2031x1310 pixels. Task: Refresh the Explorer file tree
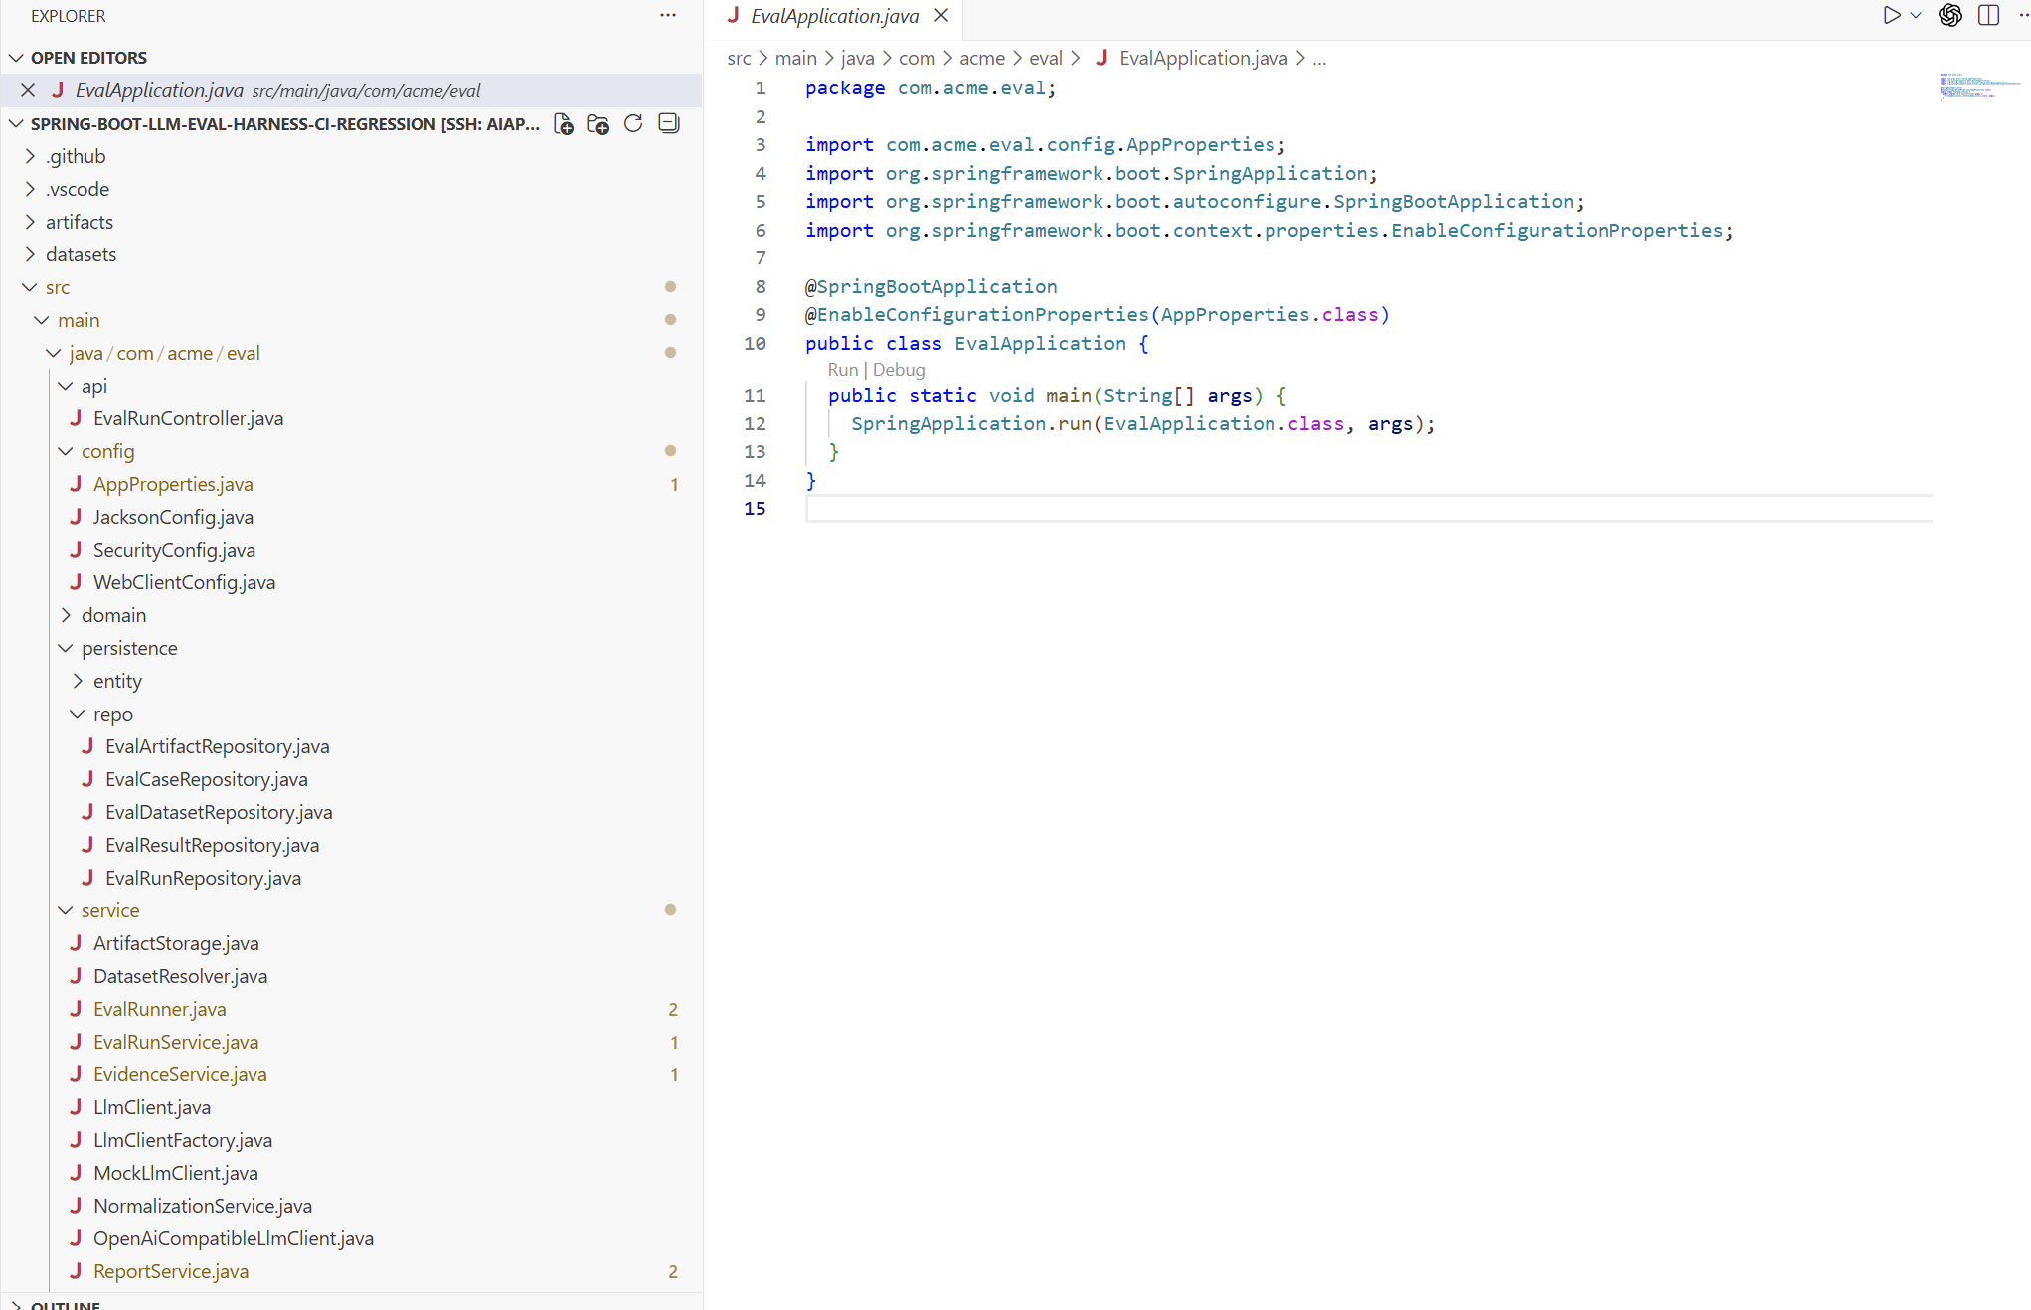coord(633,123)
